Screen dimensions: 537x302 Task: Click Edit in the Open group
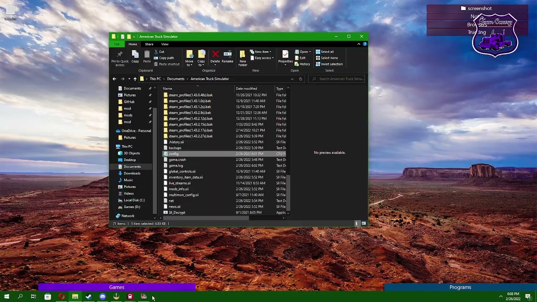pos(300,58)
